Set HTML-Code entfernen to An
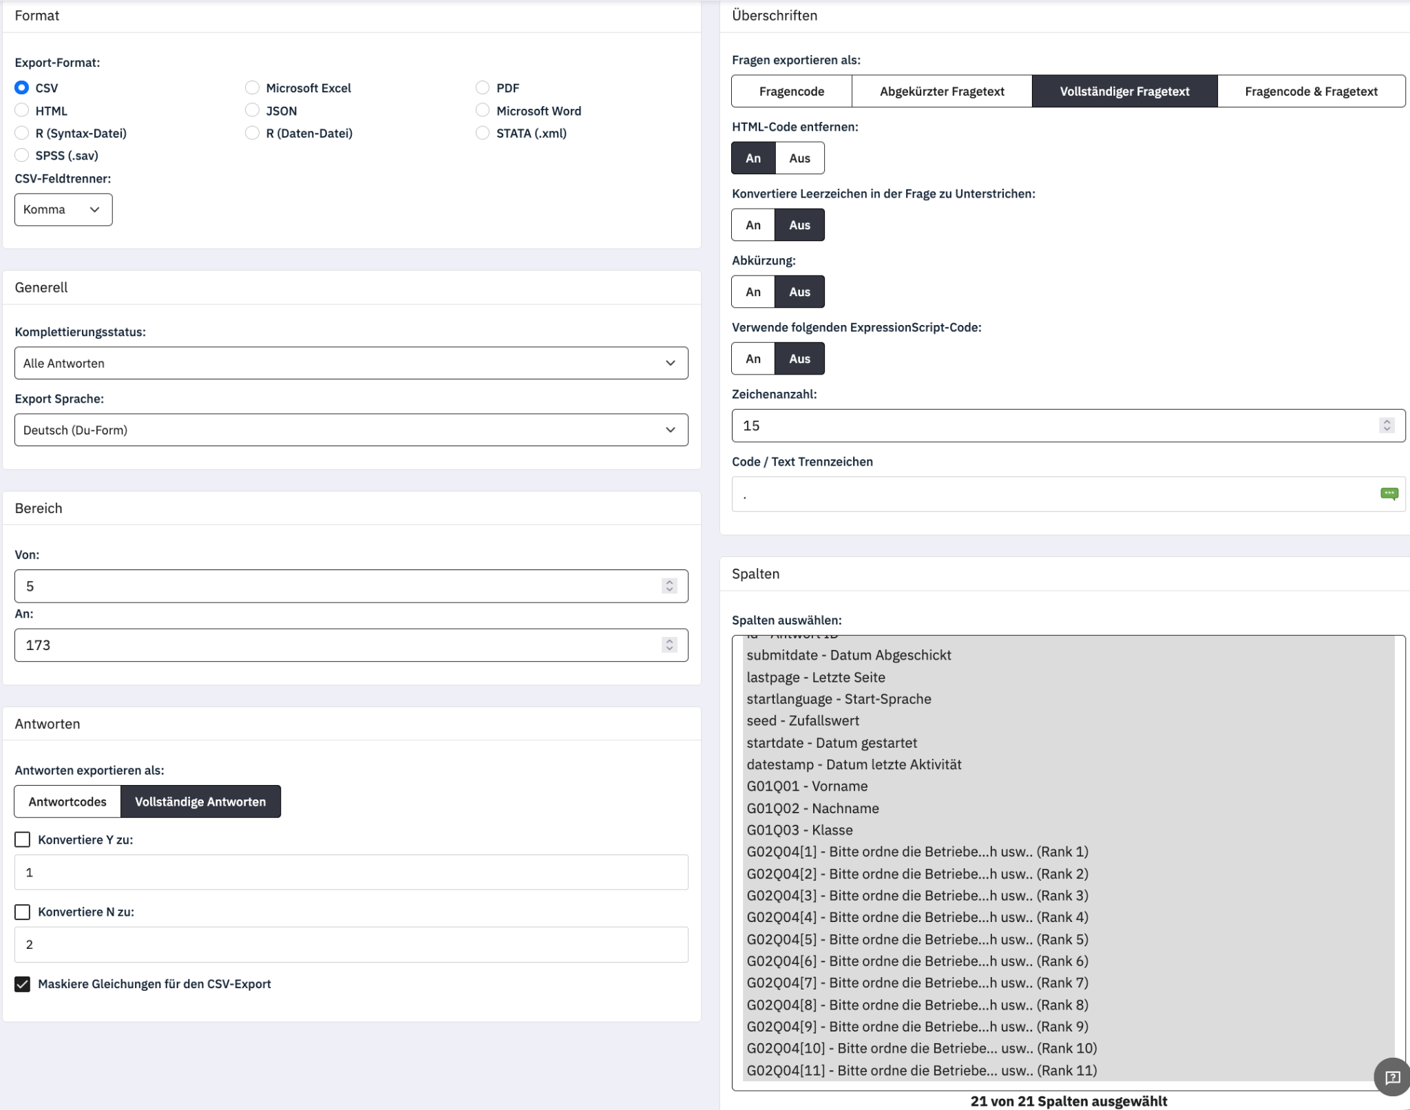The height and width of the screenshot is (1110, 1410). tap(753, 158)
